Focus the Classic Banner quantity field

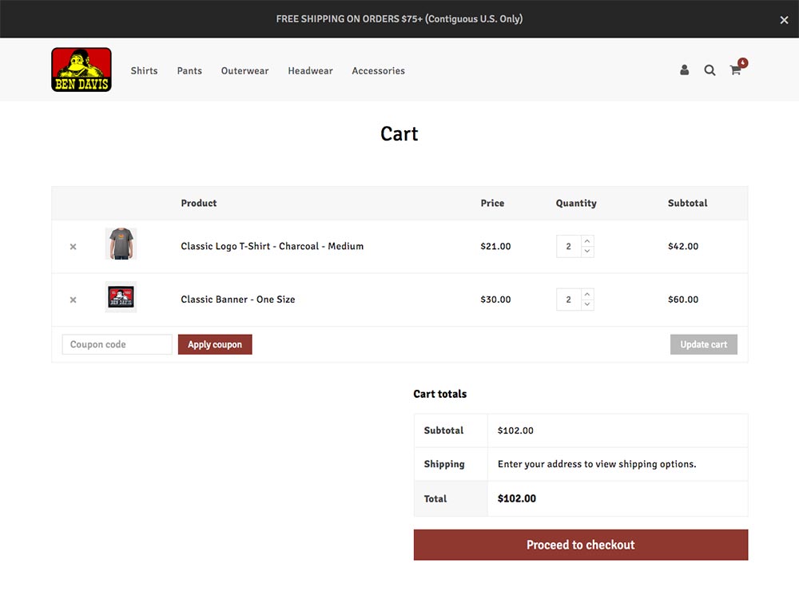coord(569,299)
